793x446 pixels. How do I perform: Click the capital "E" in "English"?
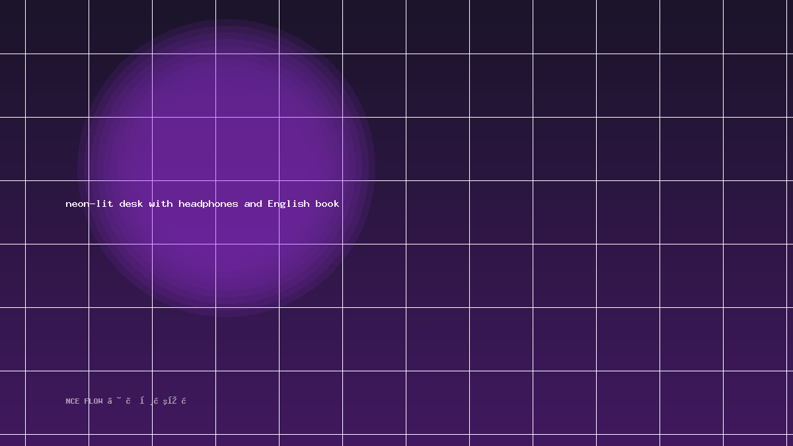270,204
